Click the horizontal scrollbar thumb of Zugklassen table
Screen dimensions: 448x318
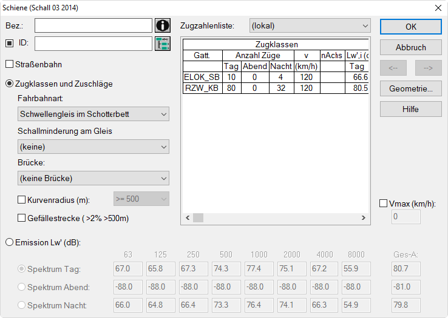coord(199,217)
